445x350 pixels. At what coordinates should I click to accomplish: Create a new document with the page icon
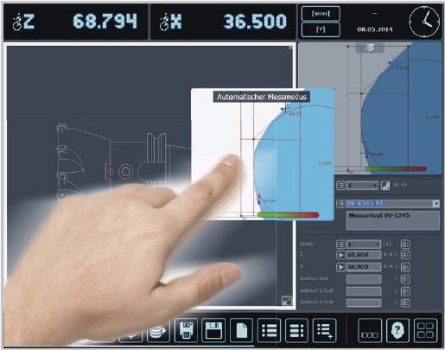click(241, 330)
